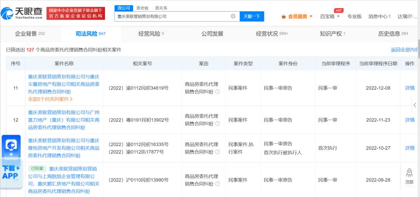Click the 民事案件,执行案件 type cell
Image resolution: width=420 pixels, height=197 pixels.
tap(241, 148)
